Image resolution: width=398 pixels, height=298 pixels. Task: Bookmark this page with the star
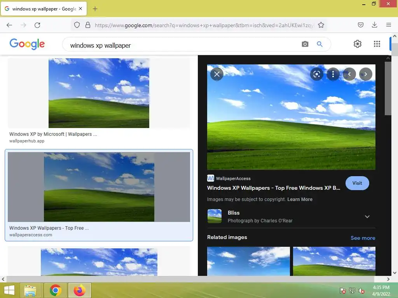[x=321, y=25]
